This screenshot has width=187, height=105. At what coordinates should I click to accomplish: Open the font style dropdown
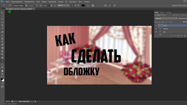click(x=37, y=6)
